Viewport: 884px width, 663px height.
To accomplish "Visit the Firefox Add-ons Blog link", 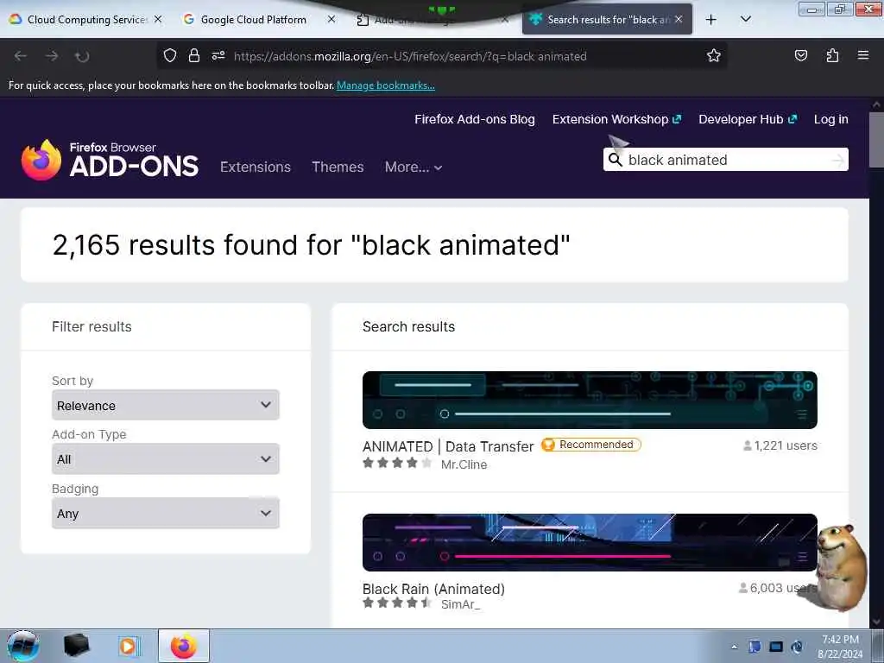I will point(475,119).
